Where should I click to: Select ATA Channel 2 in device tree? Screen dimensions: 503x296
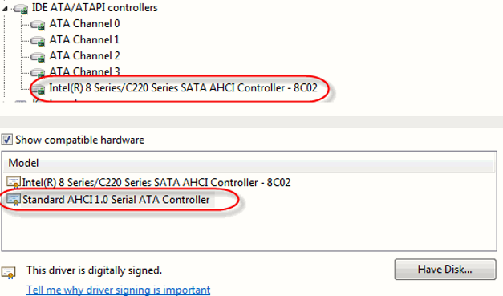[x=84, y=55]
